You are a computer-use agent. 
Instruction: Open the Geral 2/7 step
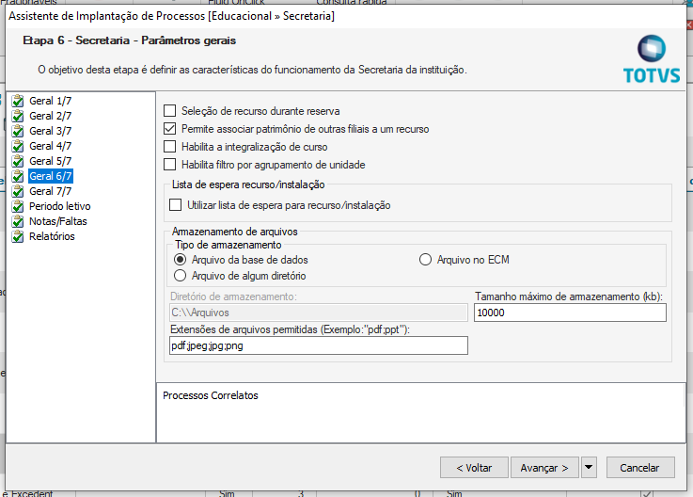tap(51, 116)
